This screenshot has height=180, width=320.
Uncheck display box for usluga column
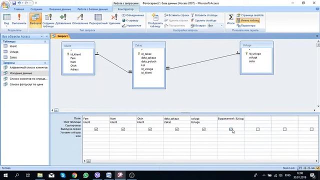204,129
